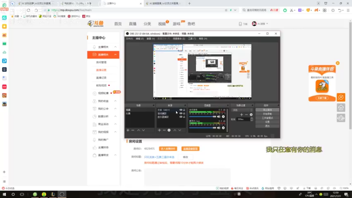Open source properties gear in the 来源 panel
352x198 pixels.
(169, 130)
